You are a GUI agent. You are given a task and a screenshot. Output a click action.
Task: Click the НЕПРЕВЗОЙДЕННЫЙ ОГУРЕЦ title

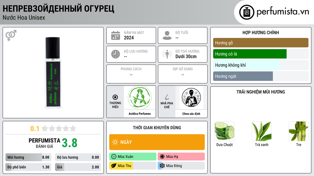pos(59,9)
